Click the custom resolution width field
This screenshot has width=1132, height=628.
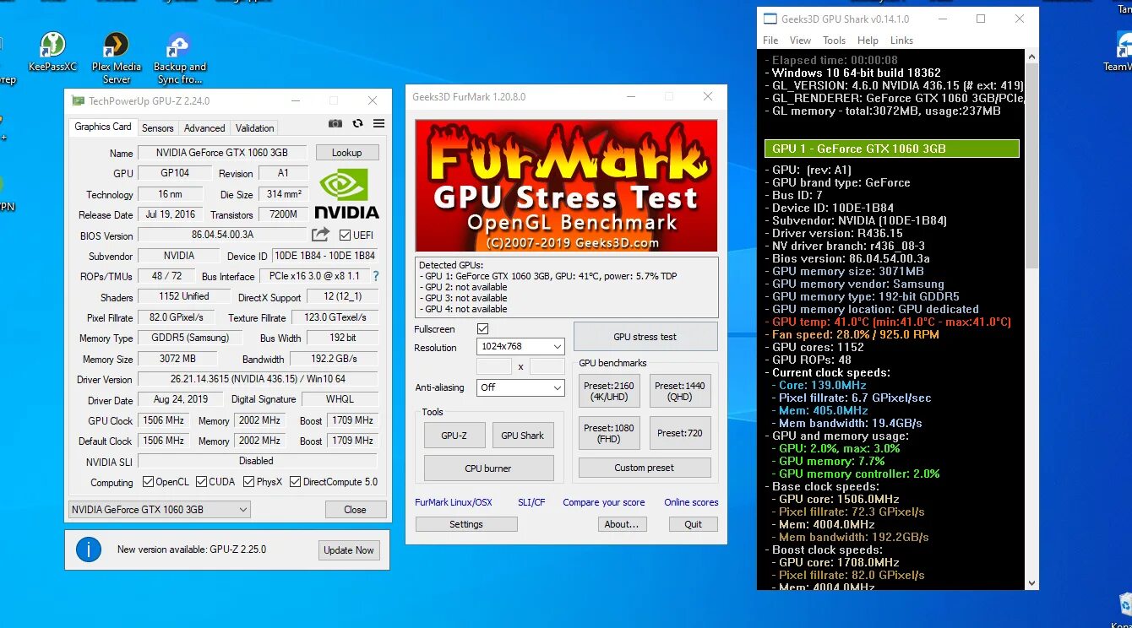tap(494, 367)
